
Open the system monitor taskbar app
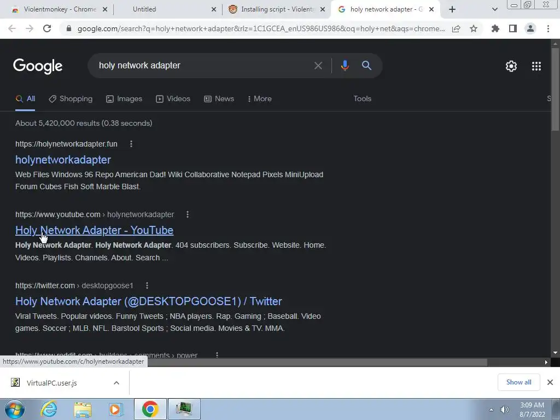click(x=184, y=409)
